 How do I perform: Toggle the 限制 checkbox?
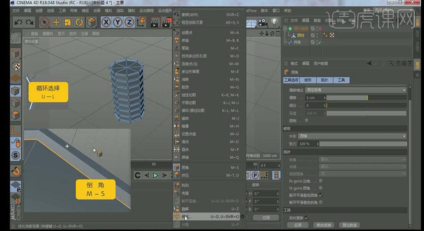coord(307,121)
